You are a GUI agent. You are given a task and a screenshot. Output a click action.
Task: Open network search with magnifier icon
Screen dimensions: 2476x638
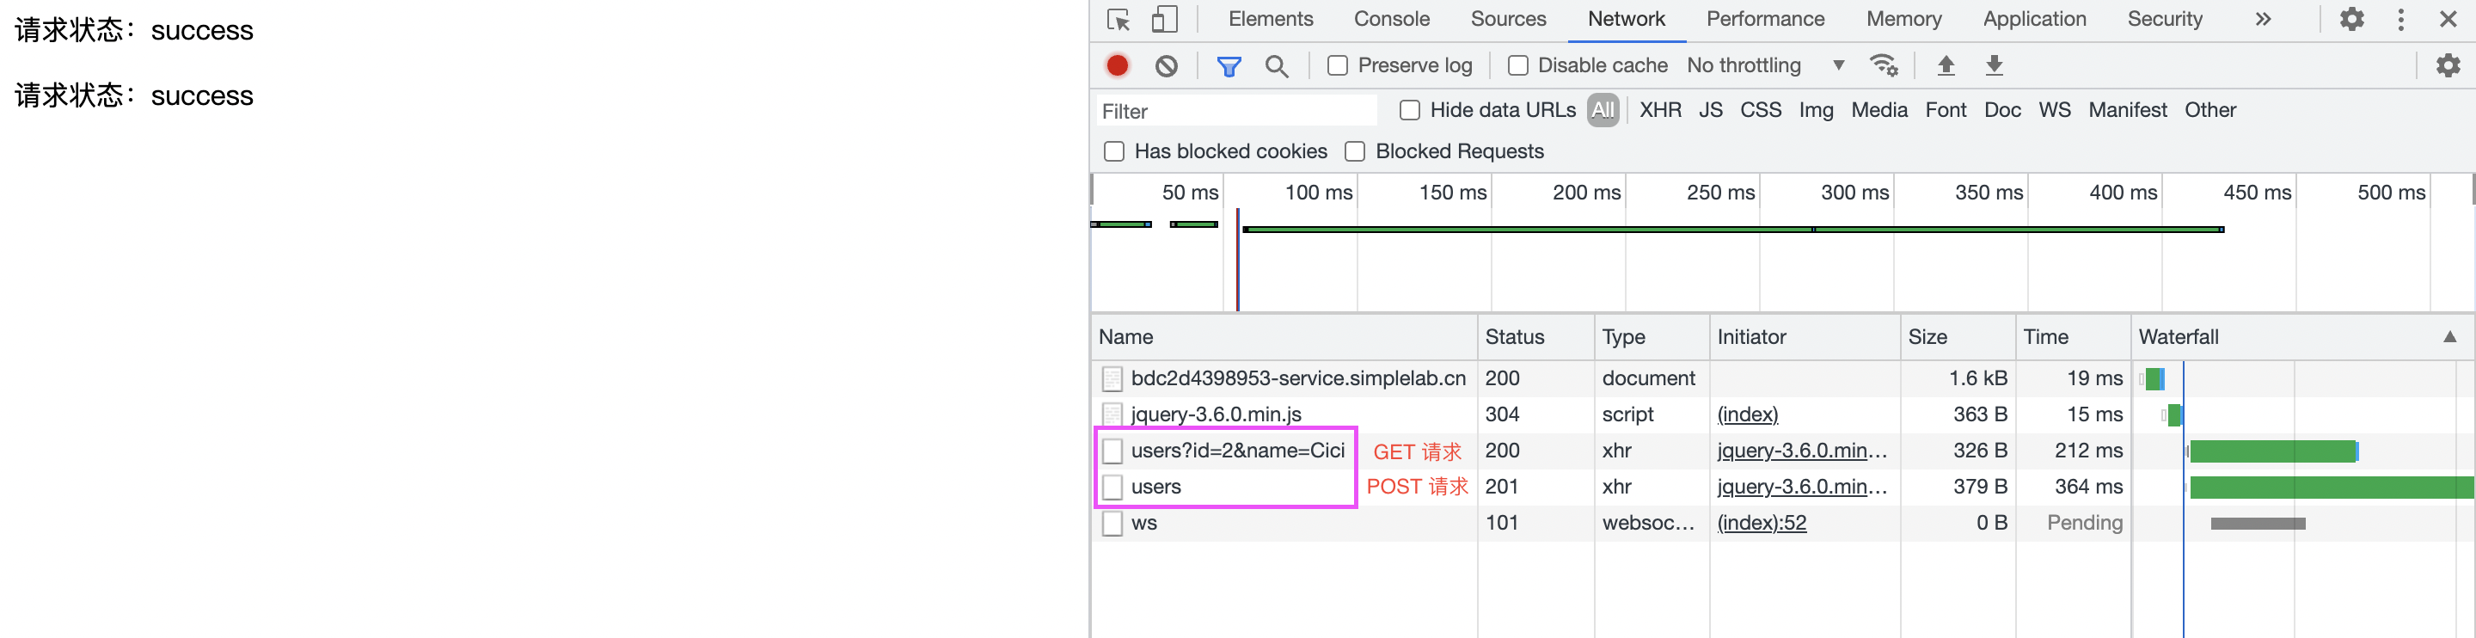(1277, 65)
